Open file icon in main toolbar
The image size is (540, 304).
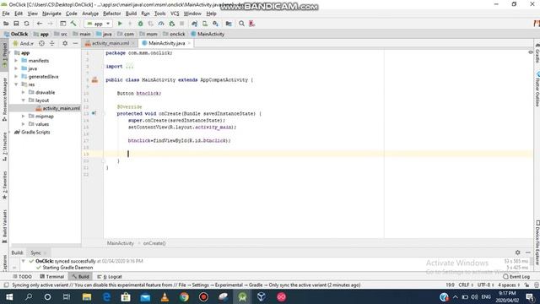(x=6, y=24)
